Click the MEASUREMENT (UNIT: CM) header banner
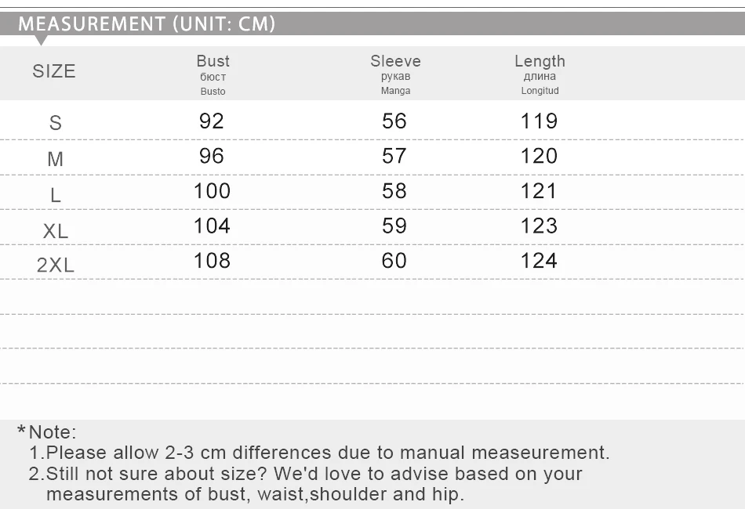 tap(372, 23)
